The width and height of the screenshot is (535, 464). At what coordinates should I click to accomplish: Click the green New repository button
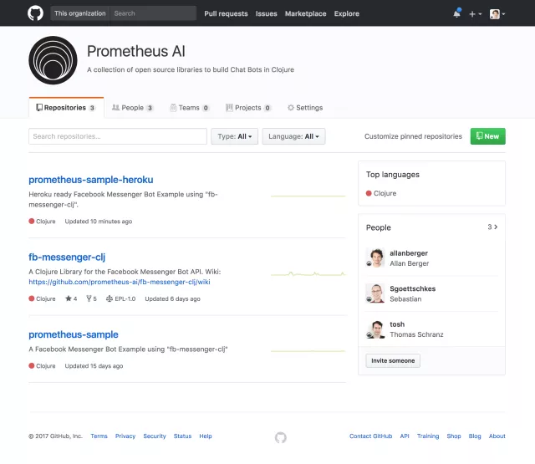pyautogui.click(x=487, y=136)
